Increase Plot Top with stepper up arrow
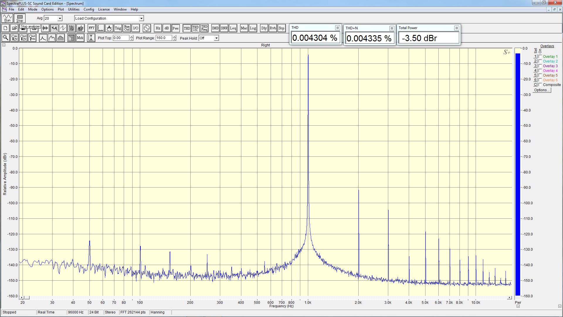Image resolution: width=563 pixels, height=317 pixels. pos(132,36)
